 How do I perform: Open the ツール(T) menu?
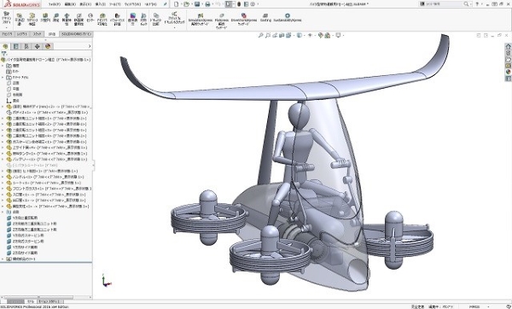(114, 4)
